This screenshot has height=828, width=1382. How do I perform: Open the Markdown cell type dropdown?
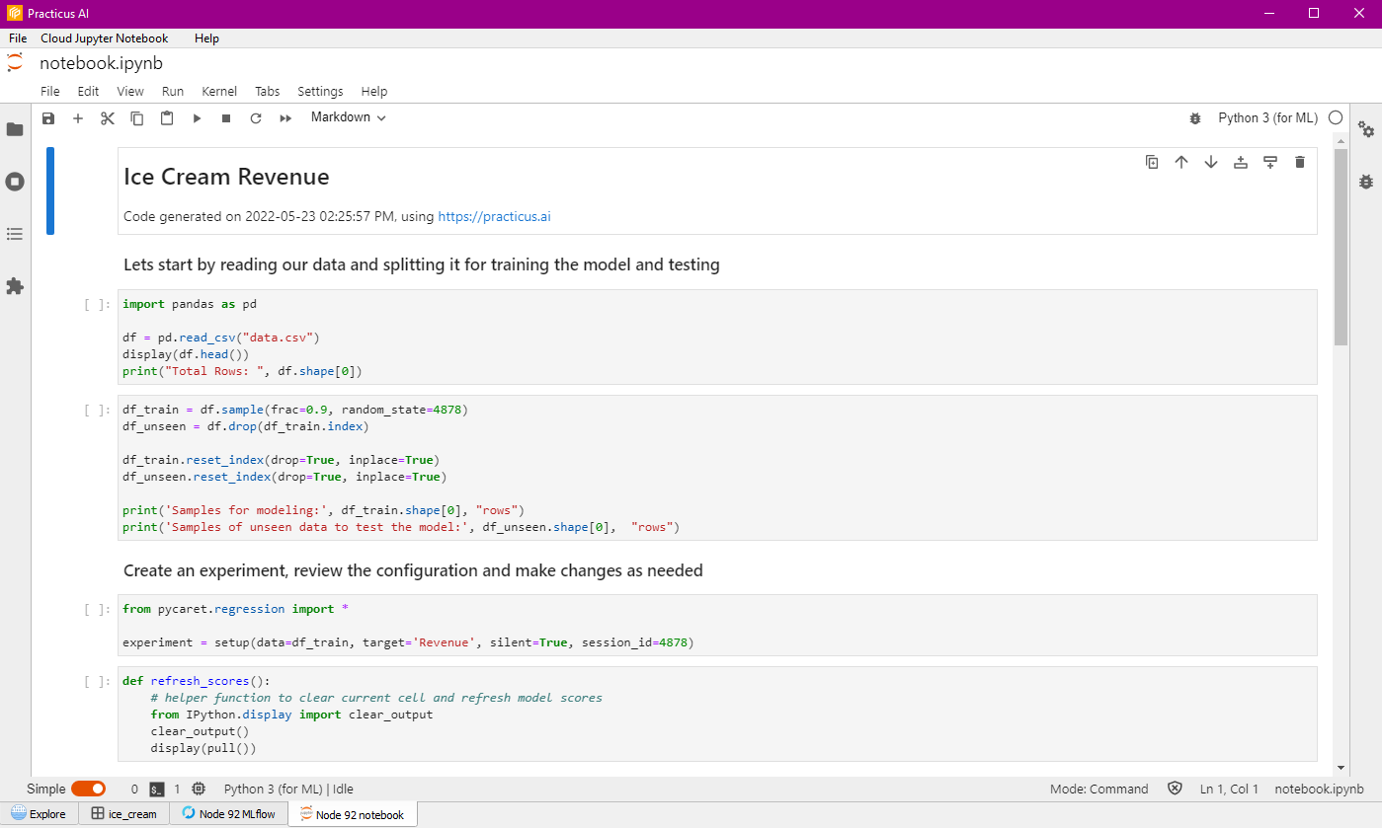pos(347,116)
